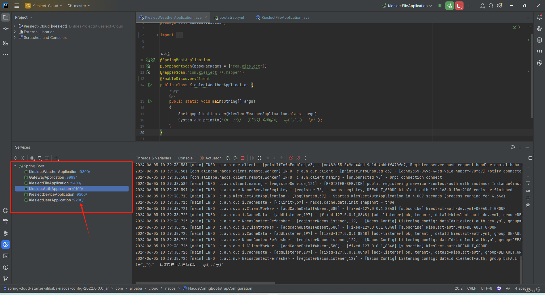Open Threads & Variables tab
Screen dimensions: 545x295
pos(153,158)
